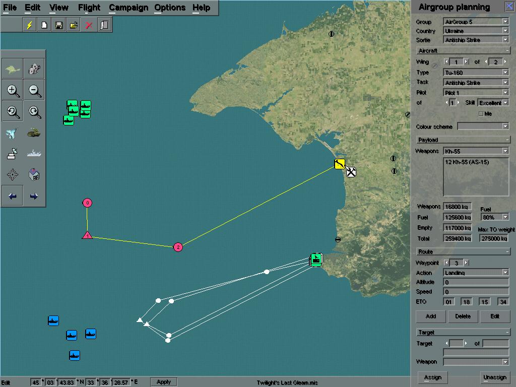Image resolution: width=516 pixels, height=387 pixels.
Task: Select the ground vehicle tank tool
Action: [x=34, y=133]
